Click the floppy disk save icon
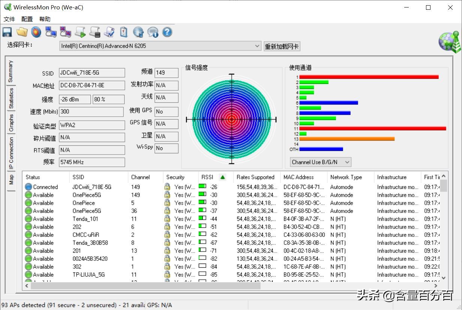The width and height of the screenshot is (462, 310). coord(7,32)
